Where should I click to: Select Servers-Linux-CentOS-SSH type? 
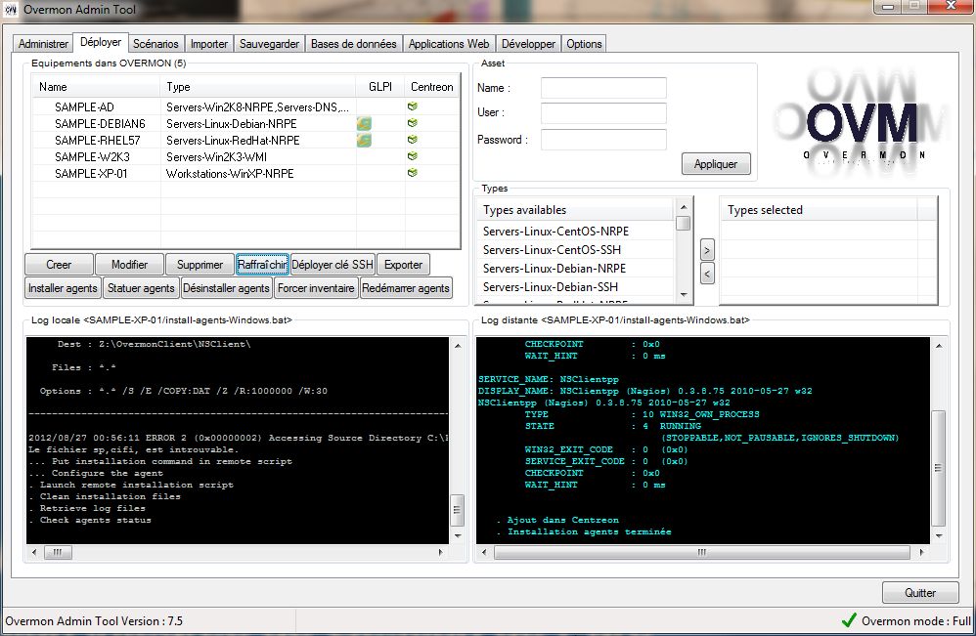click(576, 250)
